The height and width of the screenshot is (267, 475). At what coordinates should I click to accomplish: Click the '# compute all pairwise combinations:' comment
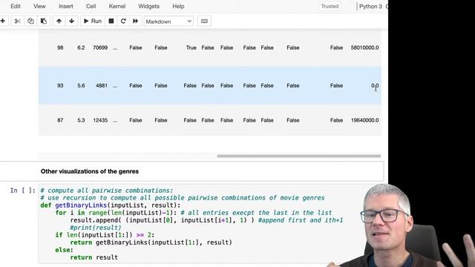[x=107, y=191]
